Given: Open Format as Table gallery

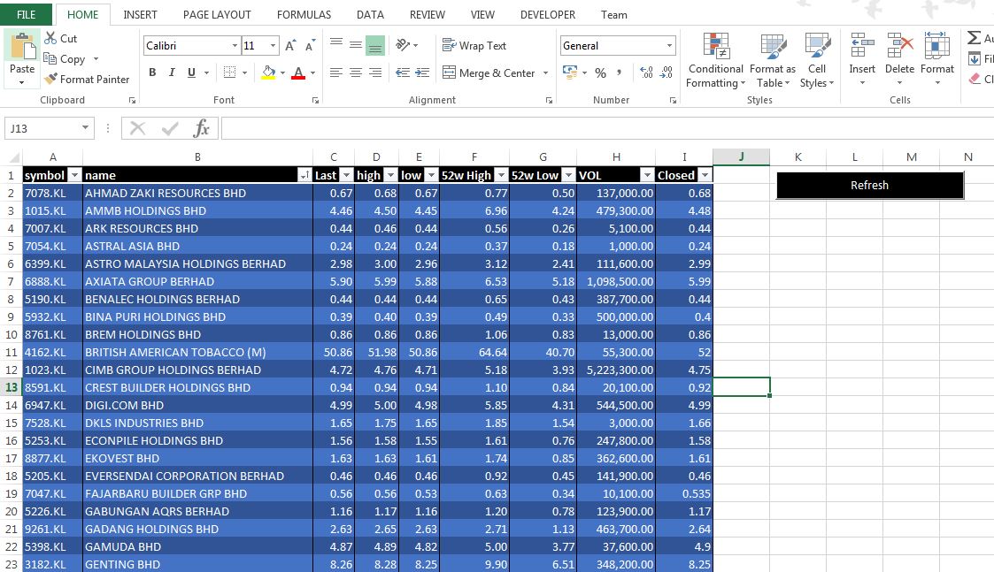Looking at the screenshot, I should 772,61.
